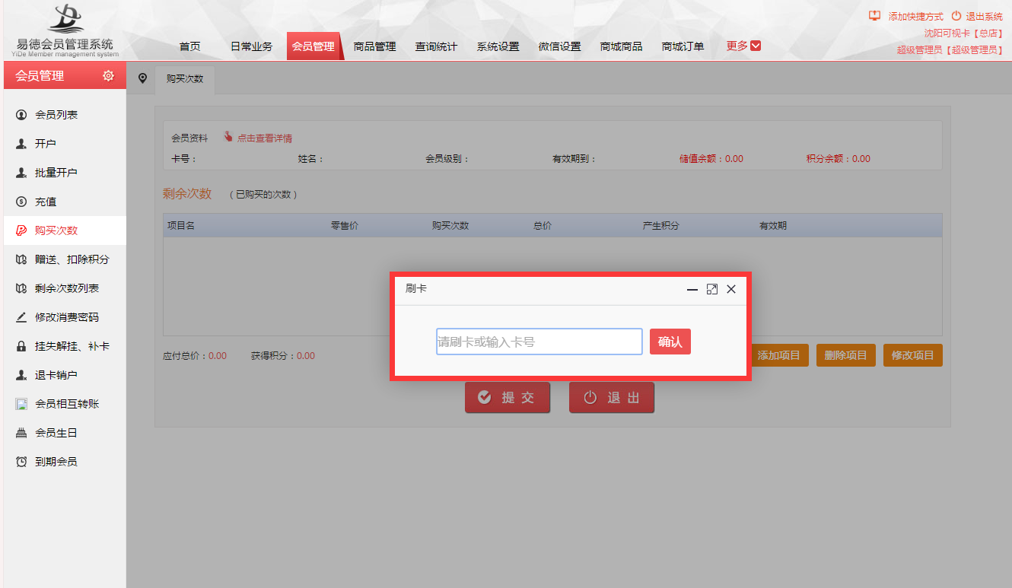Viewport: 1012px width, 588px height.
Task: Click the map icon beside 剩余次数列表
Action: coord(21,288)
